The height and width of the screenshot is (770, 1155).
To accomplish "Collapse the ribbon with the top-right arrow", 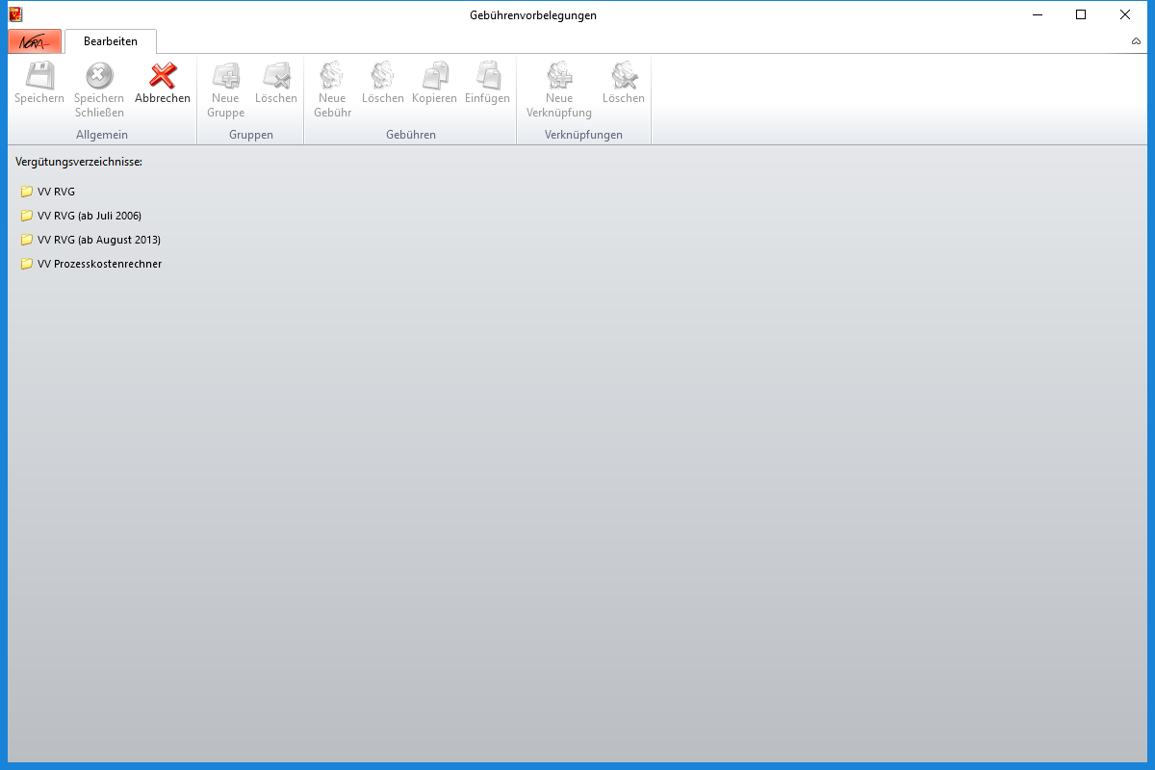I will point(1136,41).
